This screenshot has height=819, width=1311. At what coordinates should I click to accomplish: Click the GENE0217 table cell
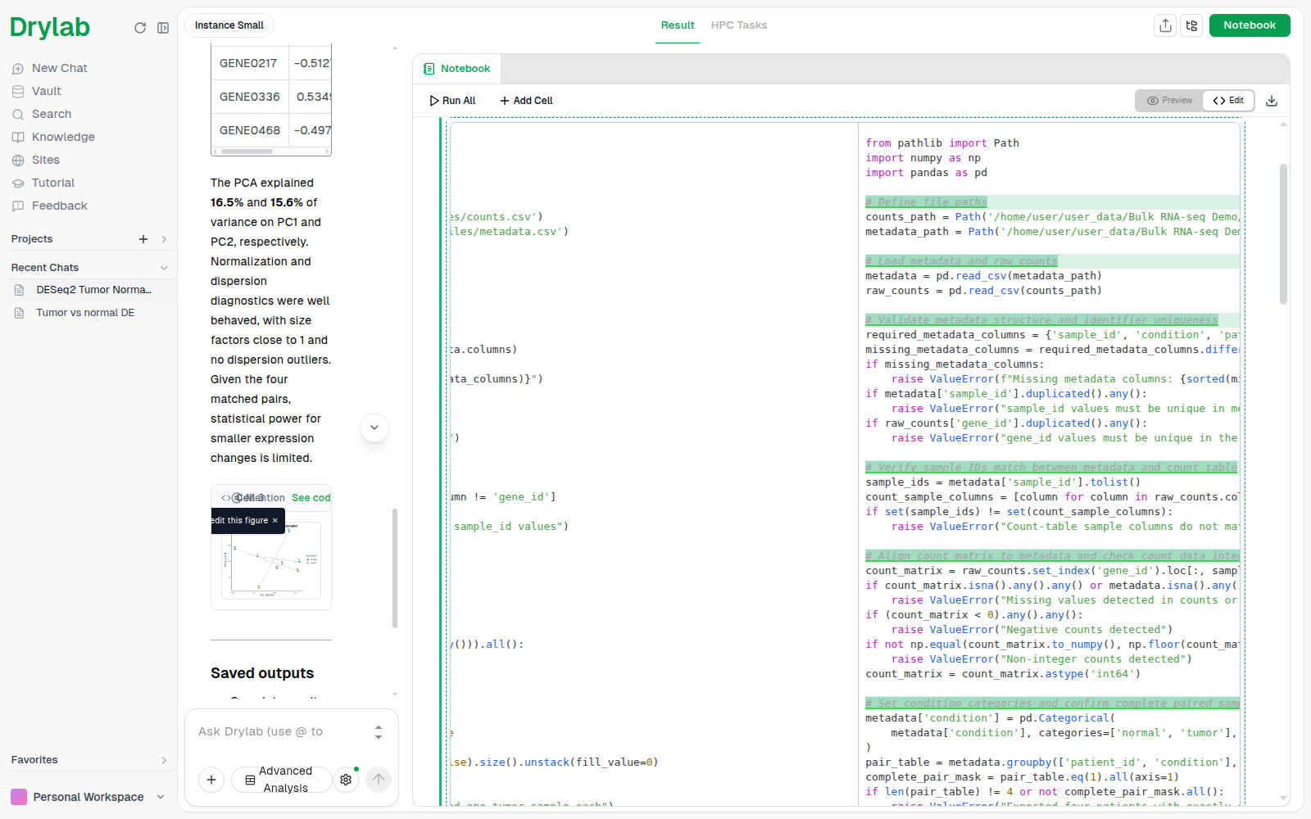[x=248, y=63]
